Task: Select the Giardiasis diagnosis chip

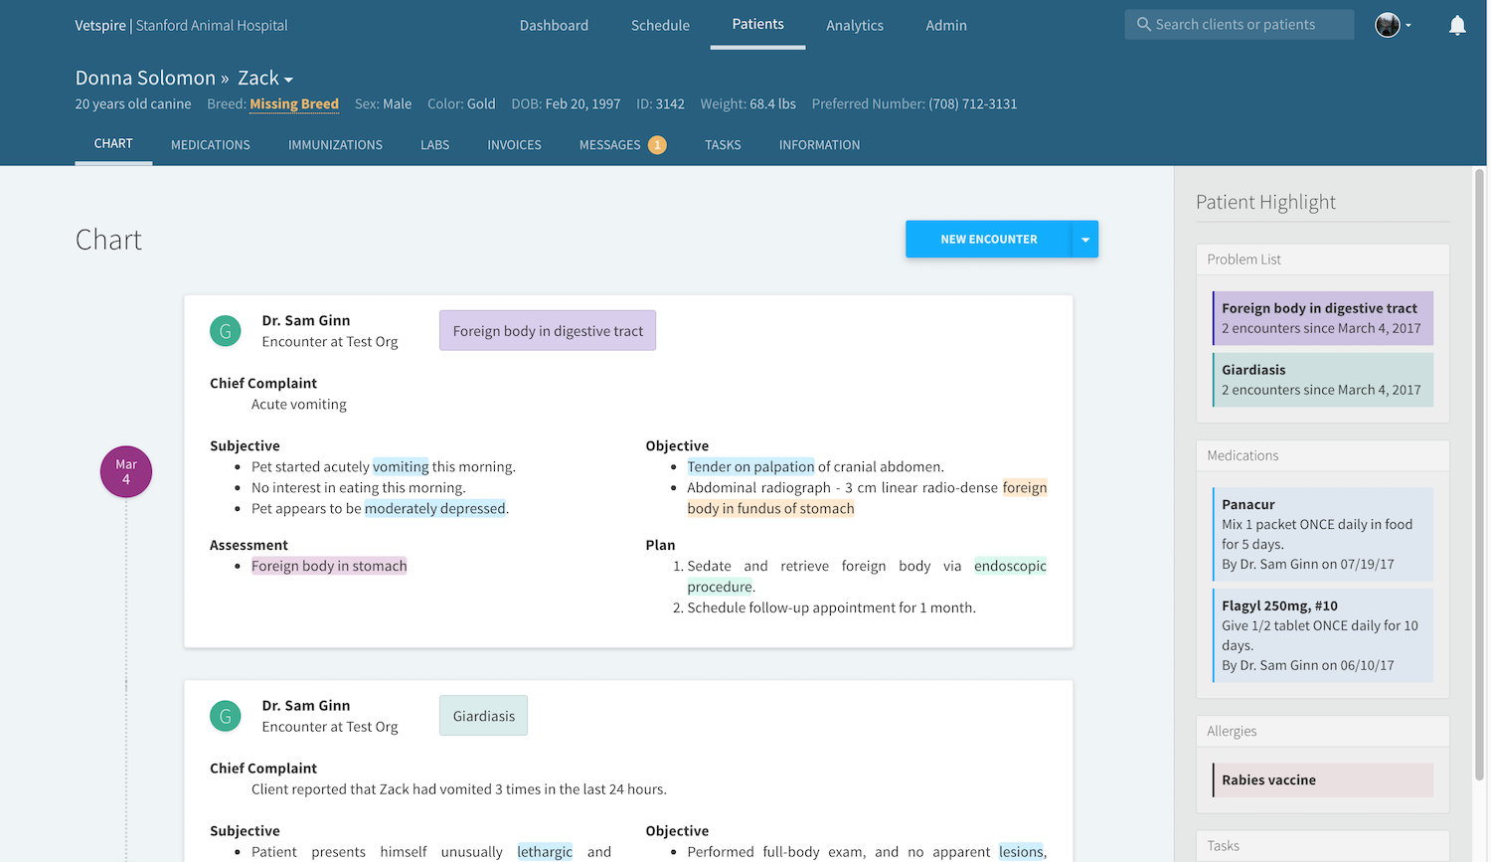Action: coord(483,715)
